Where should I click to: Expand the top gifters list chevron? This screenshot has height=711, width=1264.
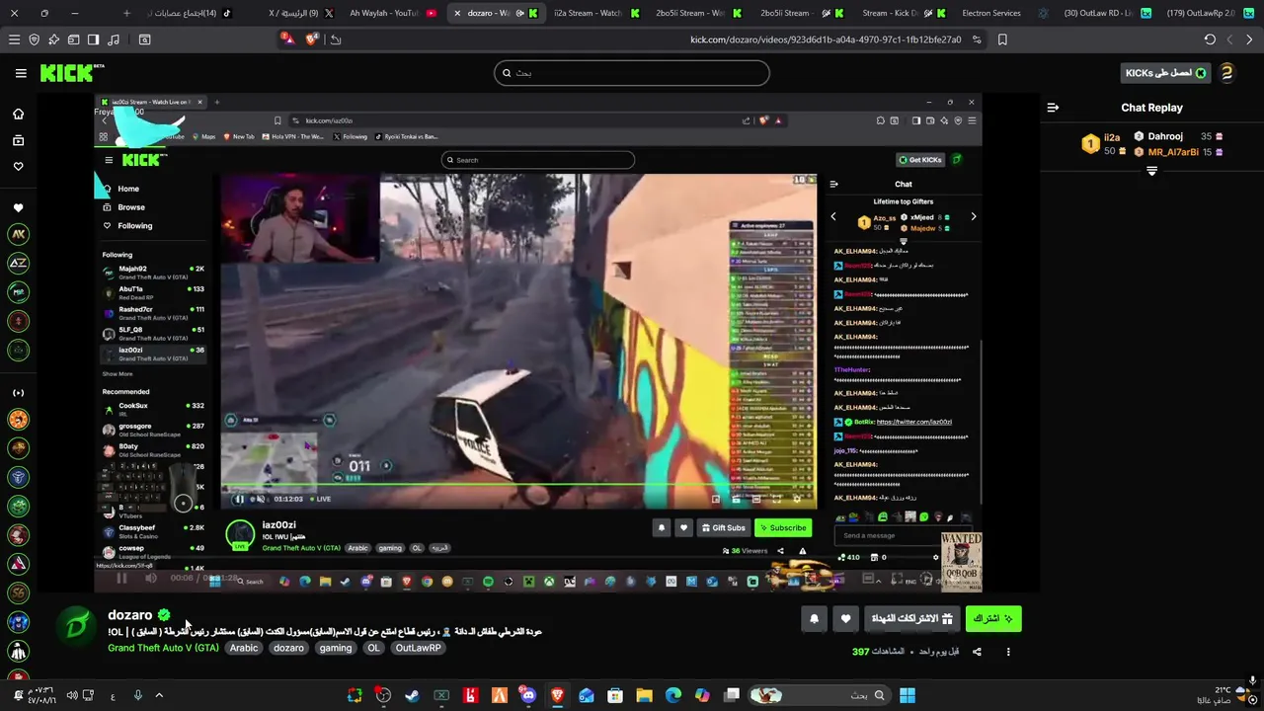tap(1151, 171)
